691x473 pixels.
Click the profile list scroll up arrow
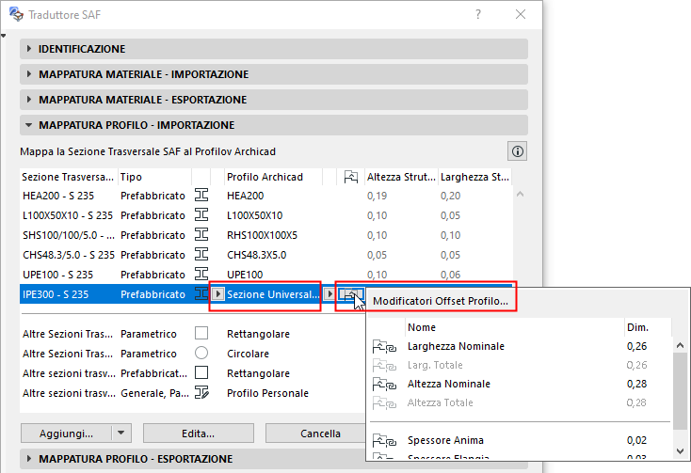[x=520, y=194]
